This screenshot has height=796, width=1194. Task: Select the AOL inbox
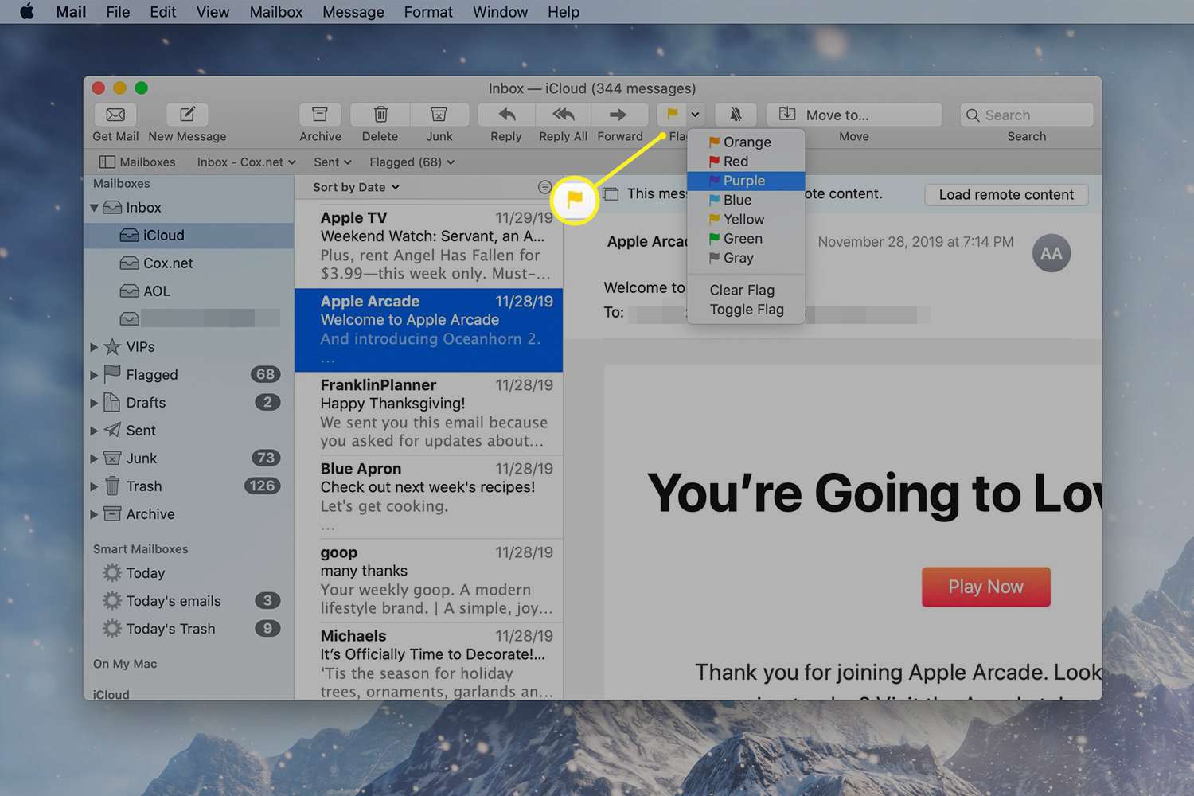click(189, 291)
